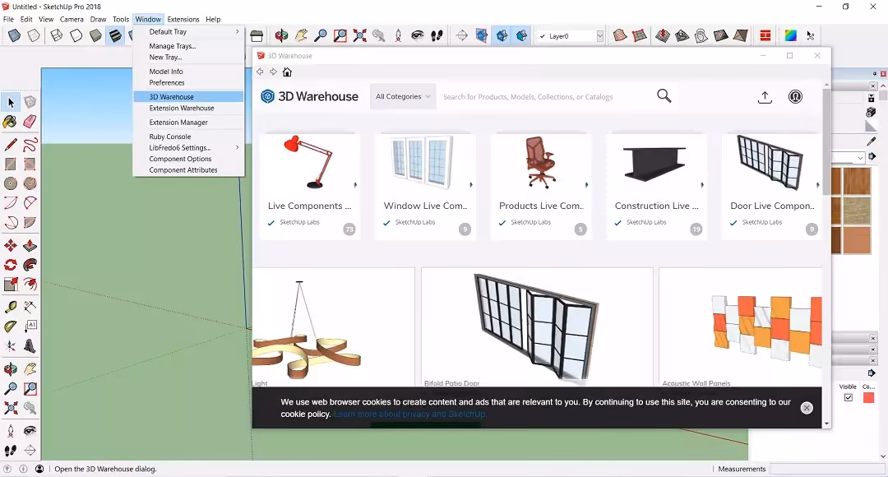Choose the Follow Me tool
888x477 pixels.
click(30, 265)
